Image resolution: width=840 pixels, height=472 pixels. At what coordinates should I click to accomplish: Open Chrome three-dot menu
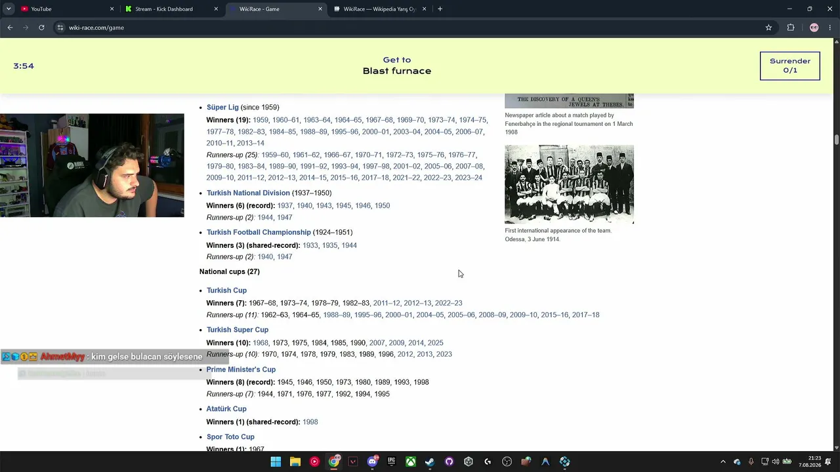[830, 28]
